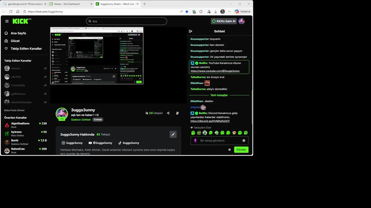
Task: Open recommended channel RahmiCan
Action: (26, 150)
